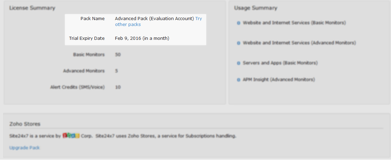Click the License Summary heading
The image size is (391, 160).
32,8
